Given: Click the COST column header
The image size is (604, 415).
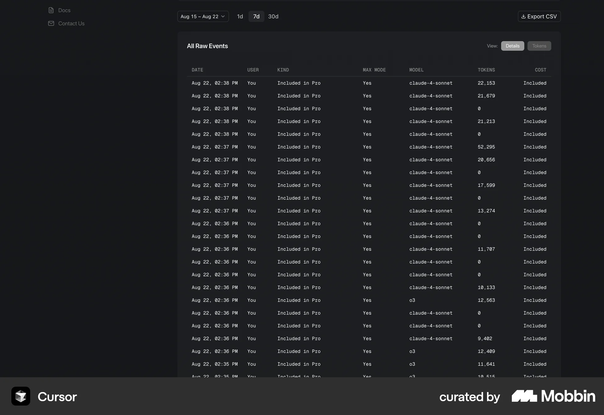Looking at the screenshot, I should tap(540, 70).
